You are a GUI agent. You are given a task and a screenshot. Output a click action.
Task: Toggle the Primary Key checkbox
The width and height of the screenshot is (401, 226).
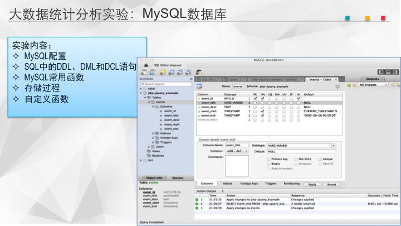[268, 159]
